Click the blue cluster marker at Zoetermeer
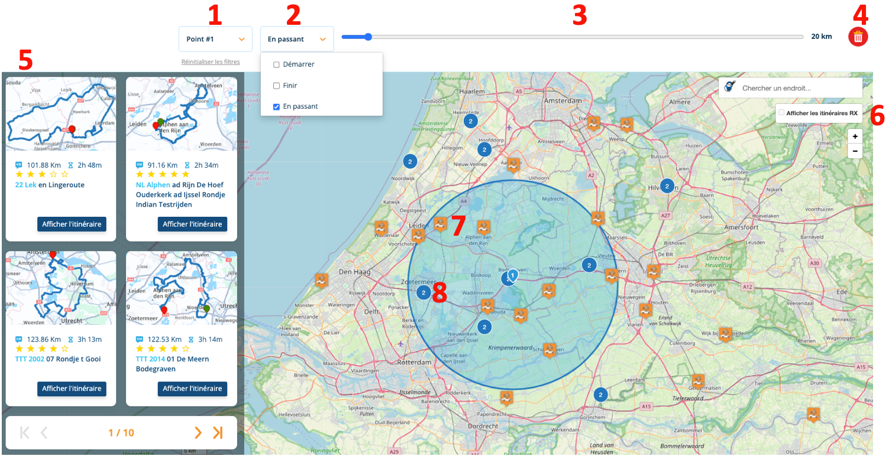Image resolution: width=889 pixels, height=456 pixels. pyautogui.click(x=424, y=292)
